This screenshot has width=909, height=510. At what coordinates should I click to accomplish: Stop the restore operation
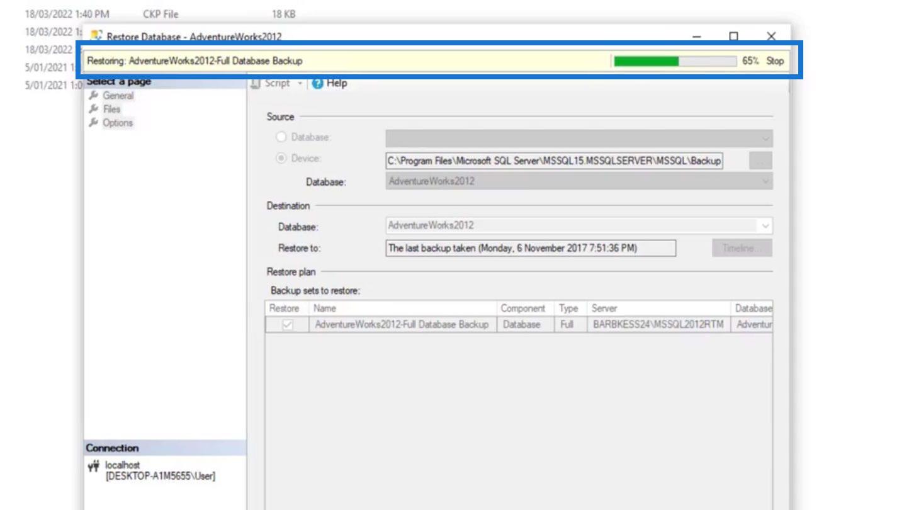pyautogui.click(x=775, y=61)
